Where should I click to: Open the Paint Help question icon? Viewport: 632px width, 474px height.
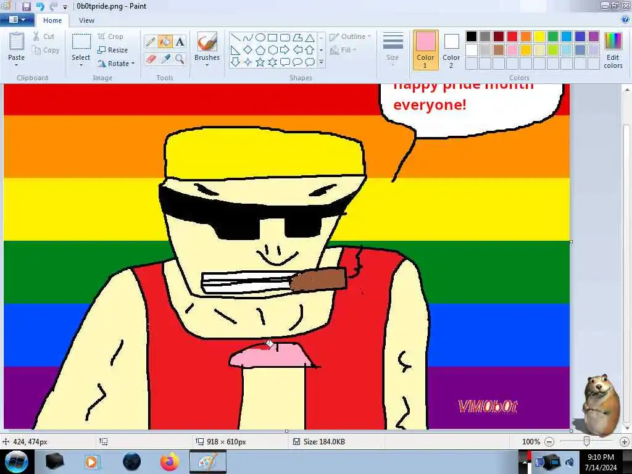tap(625, 19)
